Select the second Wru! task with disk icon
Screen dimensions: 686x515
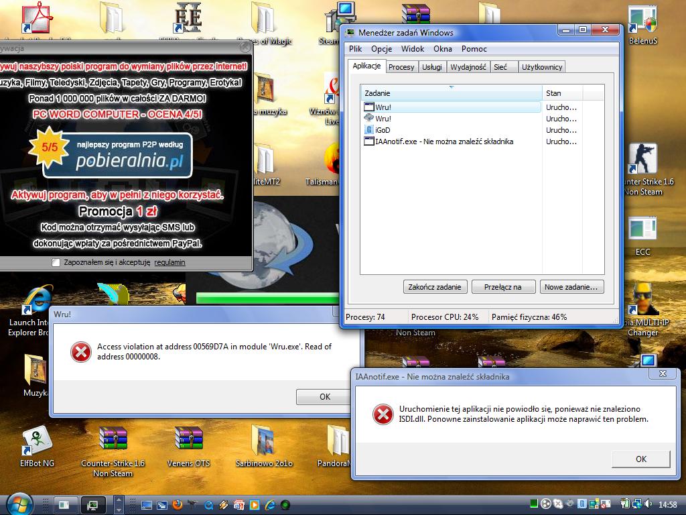452,118
